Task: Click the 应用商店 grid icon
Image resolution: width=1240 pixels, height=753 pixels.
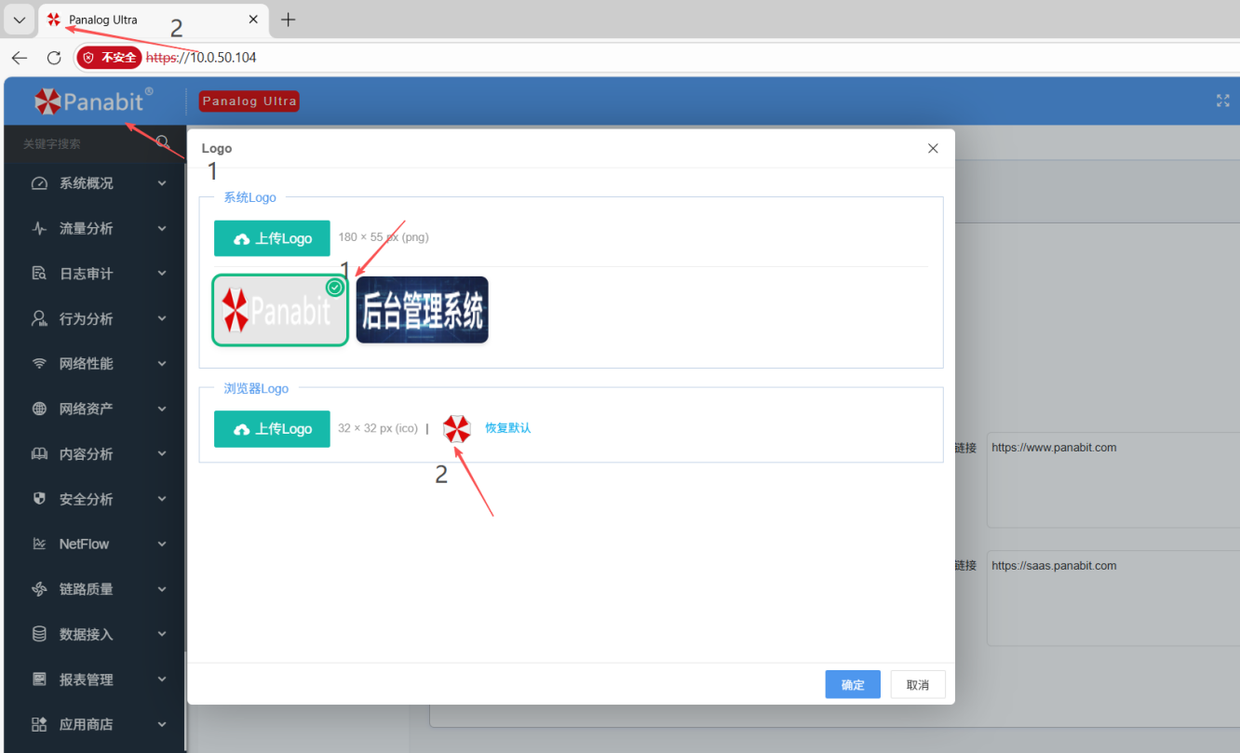Action: coord(39,724)
